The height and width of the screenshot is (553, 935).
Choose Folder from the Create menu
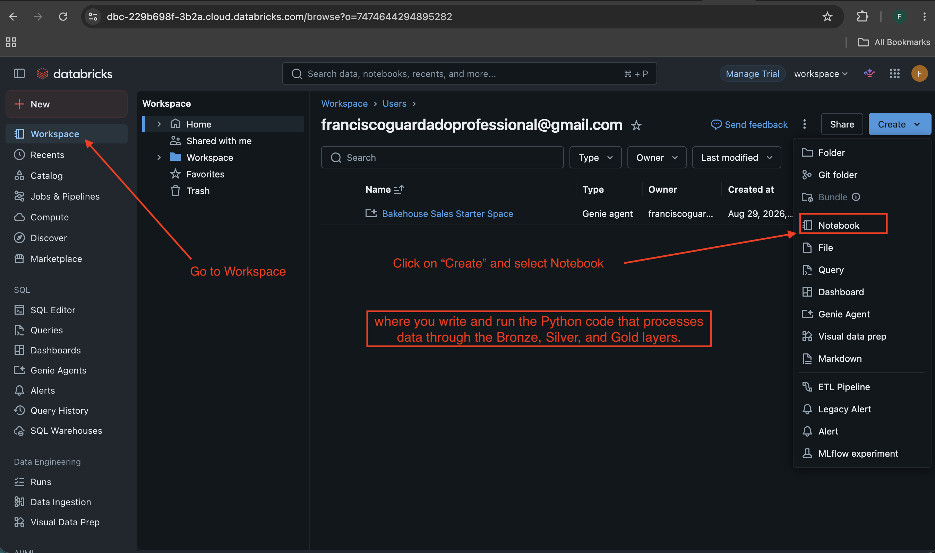[862, 153]
